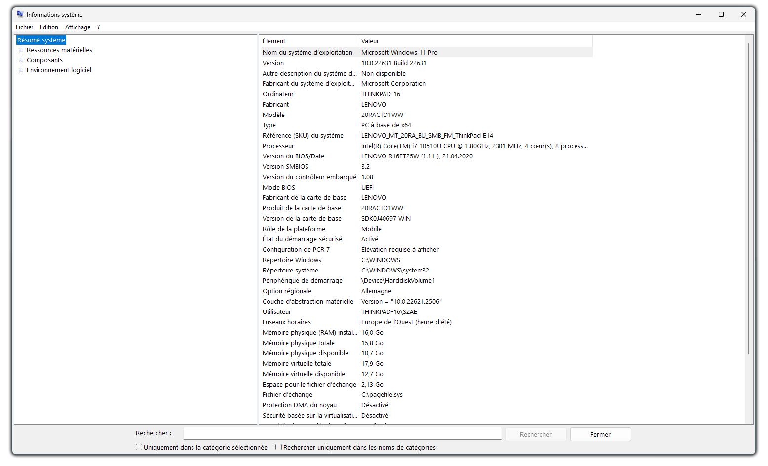Screen dimensions: 768x466
Task: Expand the Ressources matérielles node
Action: pyautogui.click(x=21, y=50)
